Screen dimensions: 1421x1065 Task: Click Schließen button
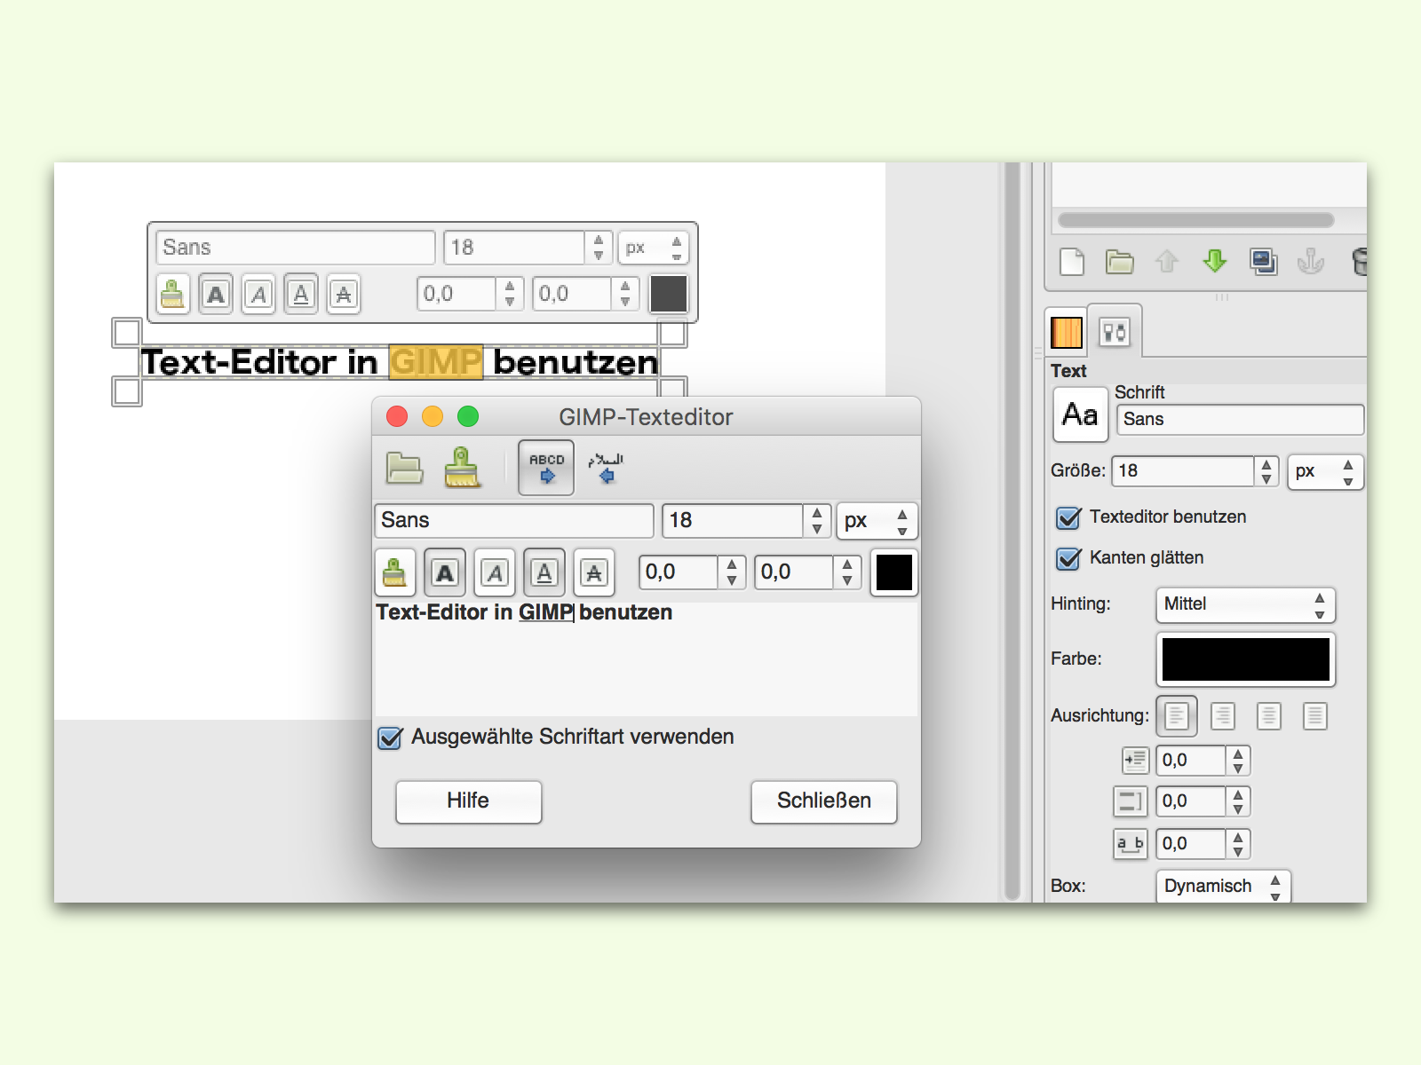[823, 801]
